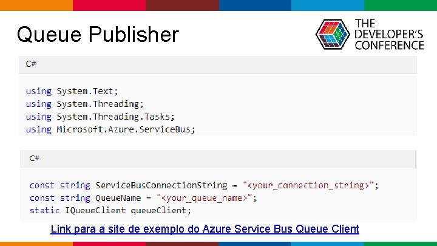Open the Azure Service Bus Queue Client link

coord(205,229)
